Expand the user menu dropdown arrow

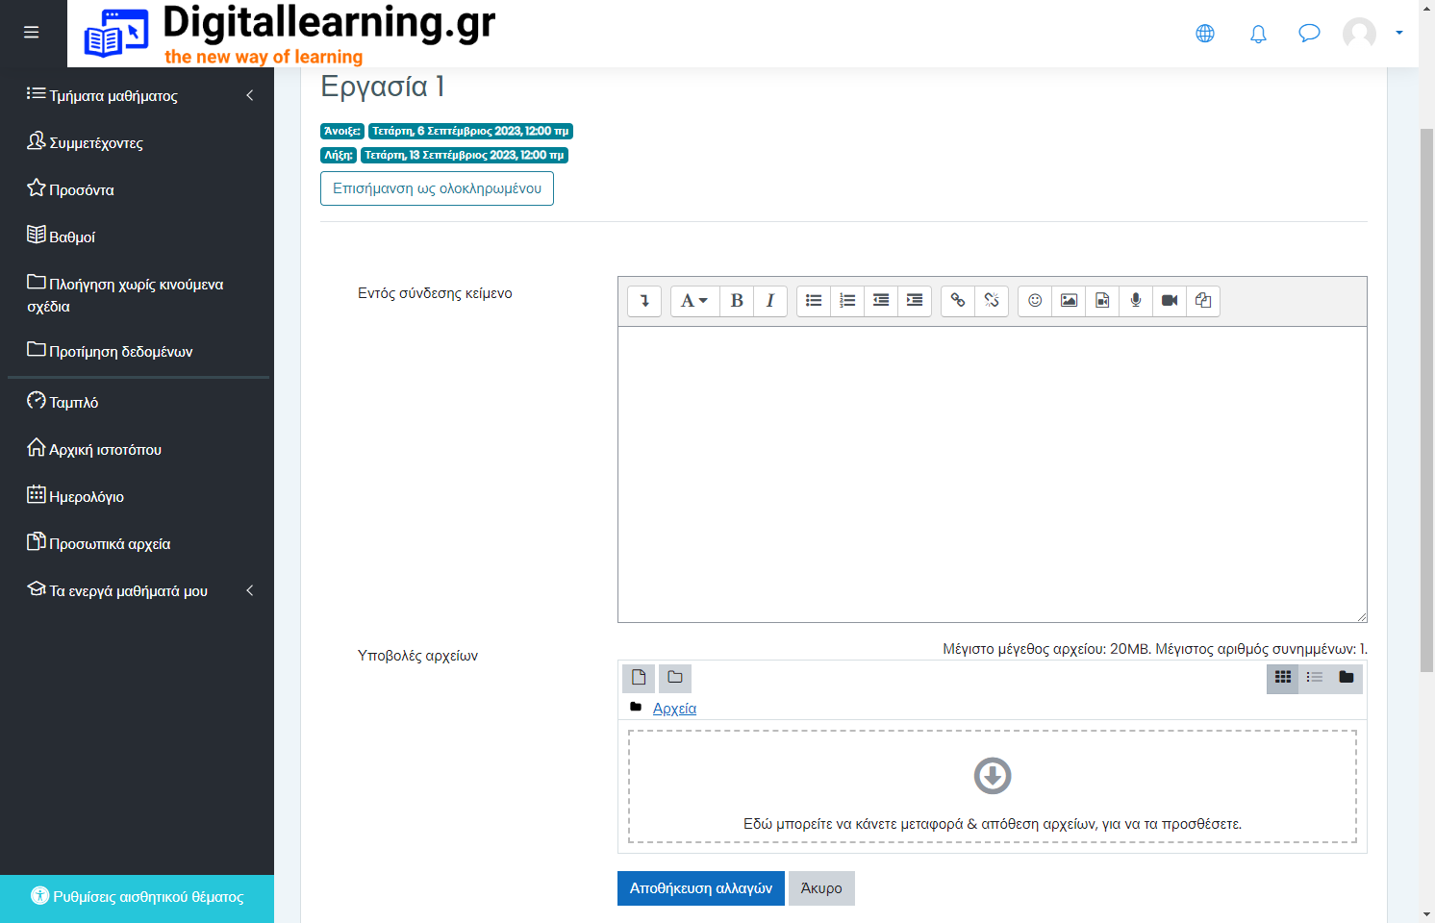[1399, 33]
